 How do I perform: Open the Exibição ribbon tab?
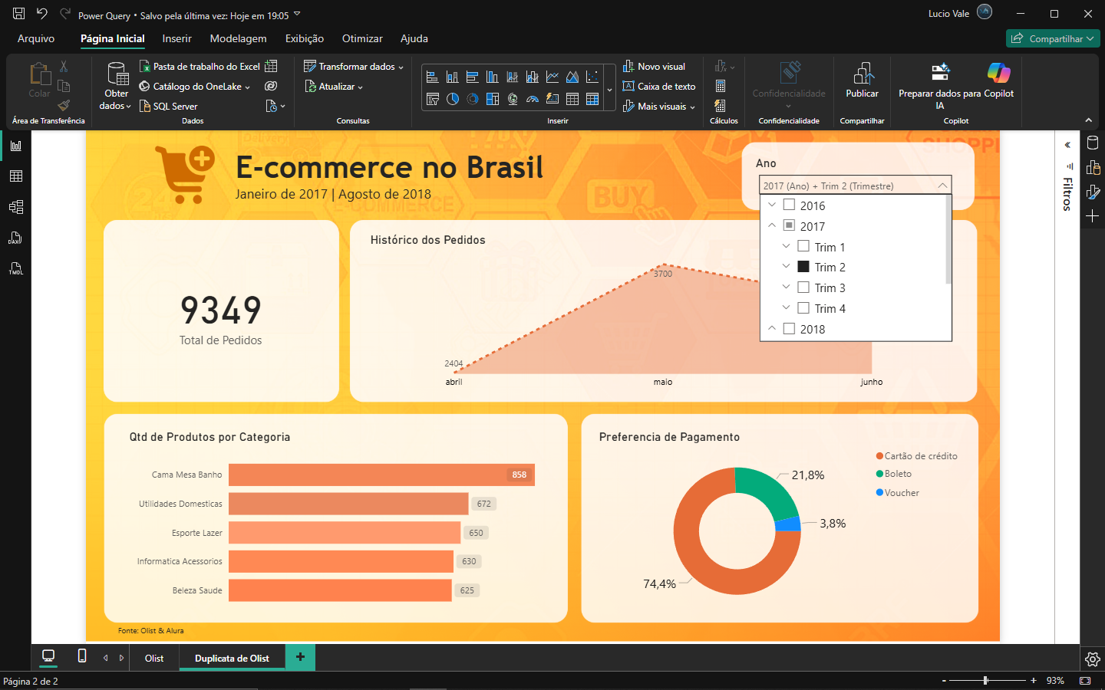click(x=305, y=38)
